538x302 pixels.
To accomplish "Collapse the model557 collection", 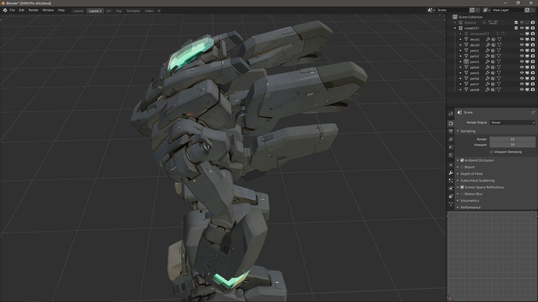I will coord(455,28).
